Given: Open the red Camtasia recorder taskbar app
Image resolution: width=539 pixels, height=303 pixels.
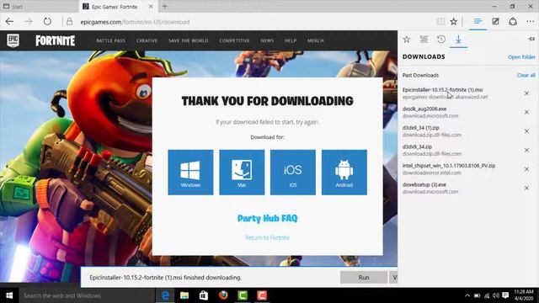Looking at the screenshot, I should coord(262,295).
